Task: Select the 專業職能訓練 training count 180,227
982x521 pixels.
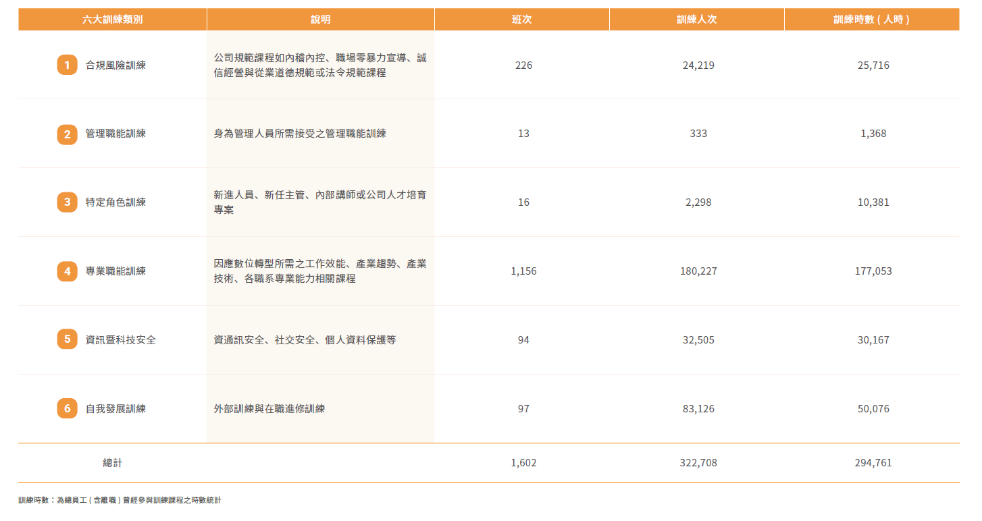Action: [x=698, y=271]
